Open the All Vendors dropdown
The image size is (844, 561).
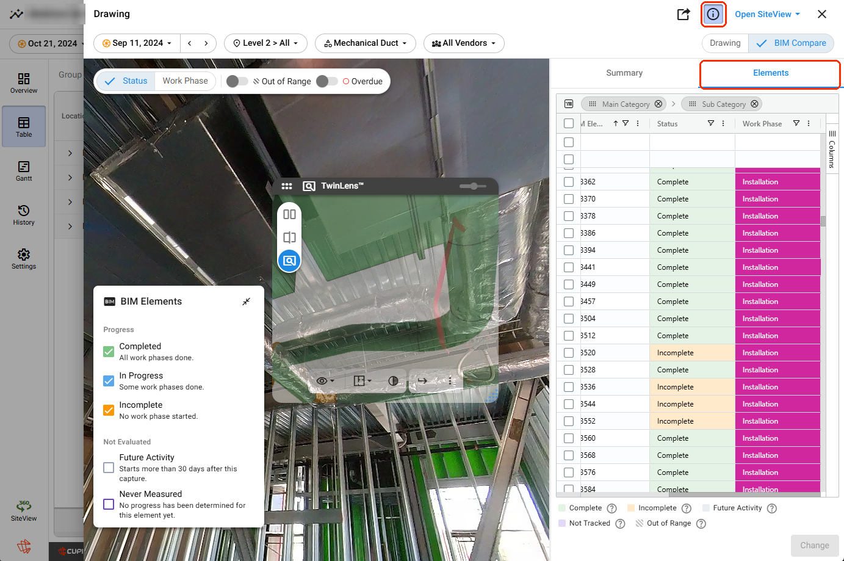(464, 43)
